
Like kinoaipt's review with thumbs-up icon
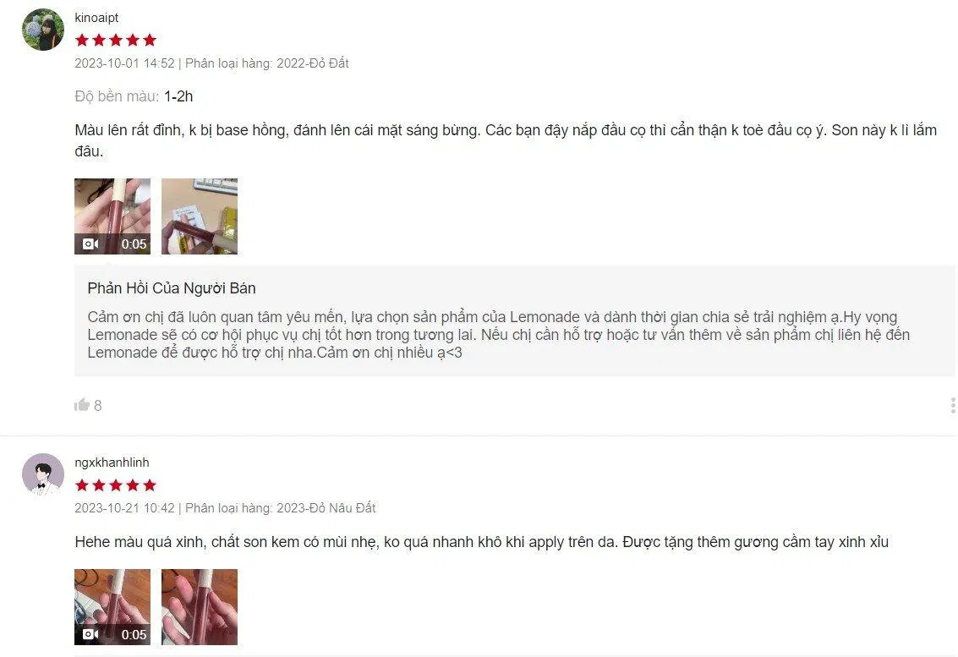pyautogui.click(x=82, y=404)
